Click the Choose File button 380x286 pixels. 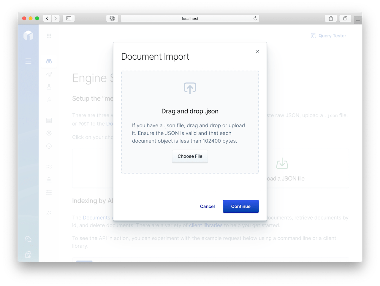click(190, 156)
